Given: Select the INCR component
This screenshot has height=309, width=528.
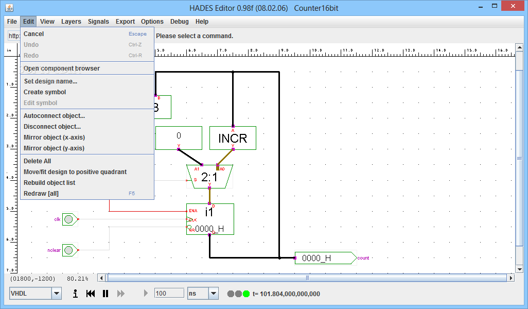Looking at the screenshot, I should pos(233,138).
